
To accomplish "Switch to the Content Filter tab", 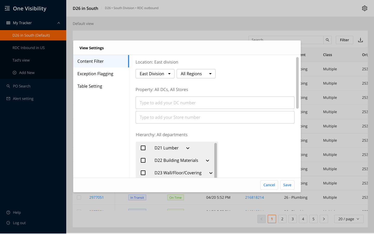I will (101, 61).
